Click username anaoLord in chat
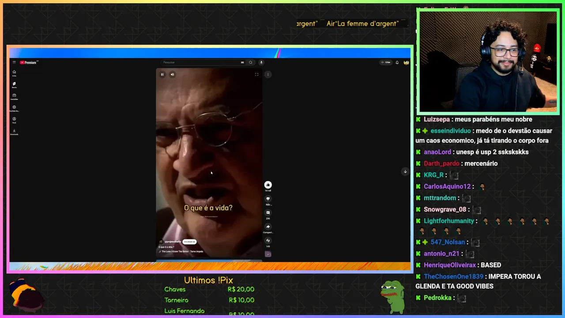565x318 pixels. [x=437, y=152]
